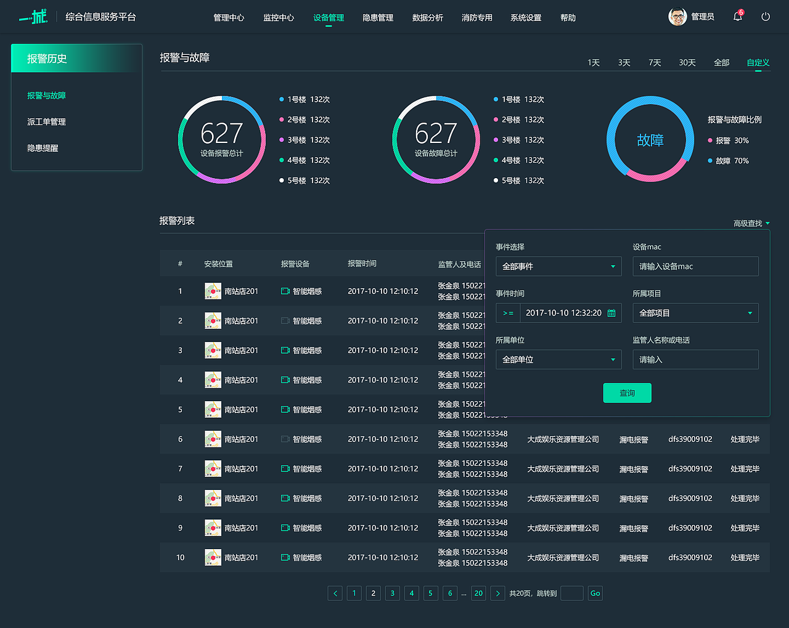Click the power logout icon
Viewport: 789px width, 628px height.
pos(765,17)
